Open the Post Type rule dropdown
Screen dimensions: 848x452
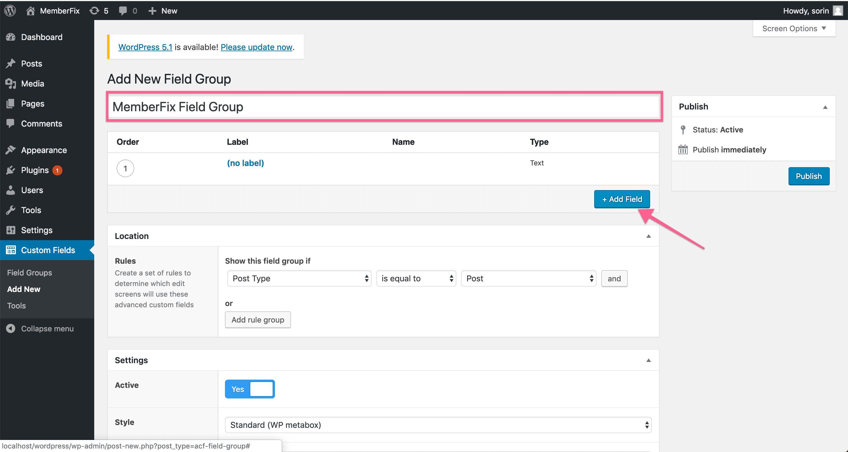coord(299,278)
